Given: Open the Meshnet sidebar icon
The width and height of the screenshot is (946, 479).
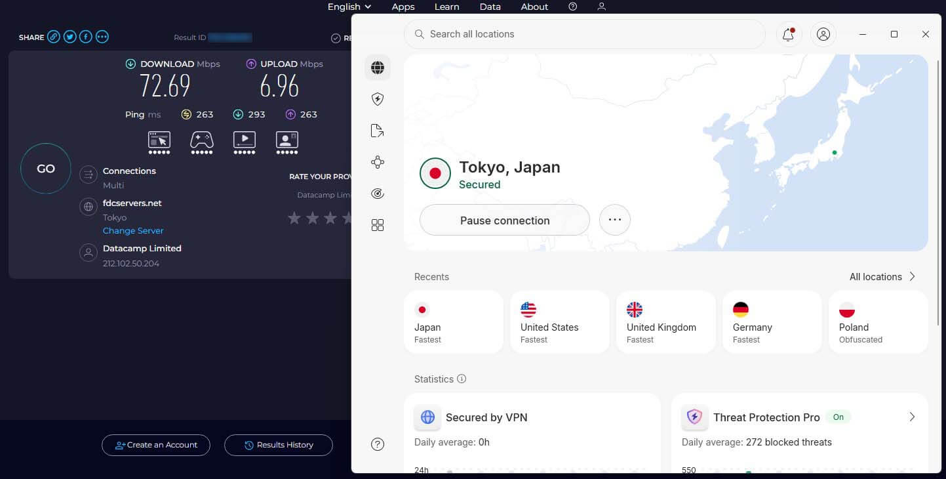Looking at the screenshot, I should (x=378, y=162).
